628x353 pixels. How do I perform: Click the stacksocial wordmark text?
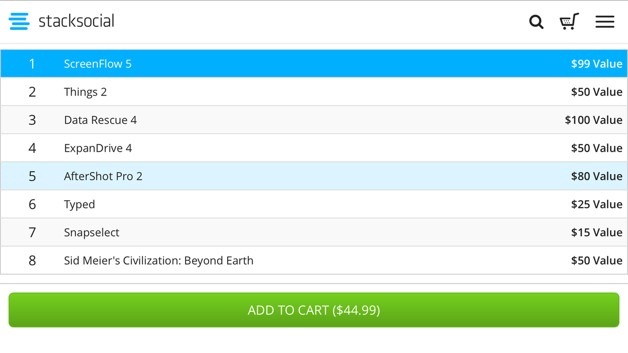[x=76, y=21]
